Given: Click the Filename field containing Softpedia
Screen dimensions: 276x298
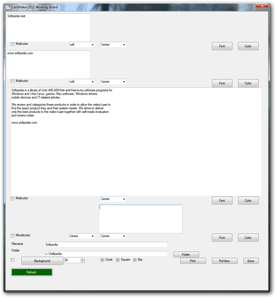Looking at the screenshot, I should [x=106, y=245].
